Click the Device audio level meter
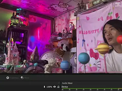 click(92, 88)
